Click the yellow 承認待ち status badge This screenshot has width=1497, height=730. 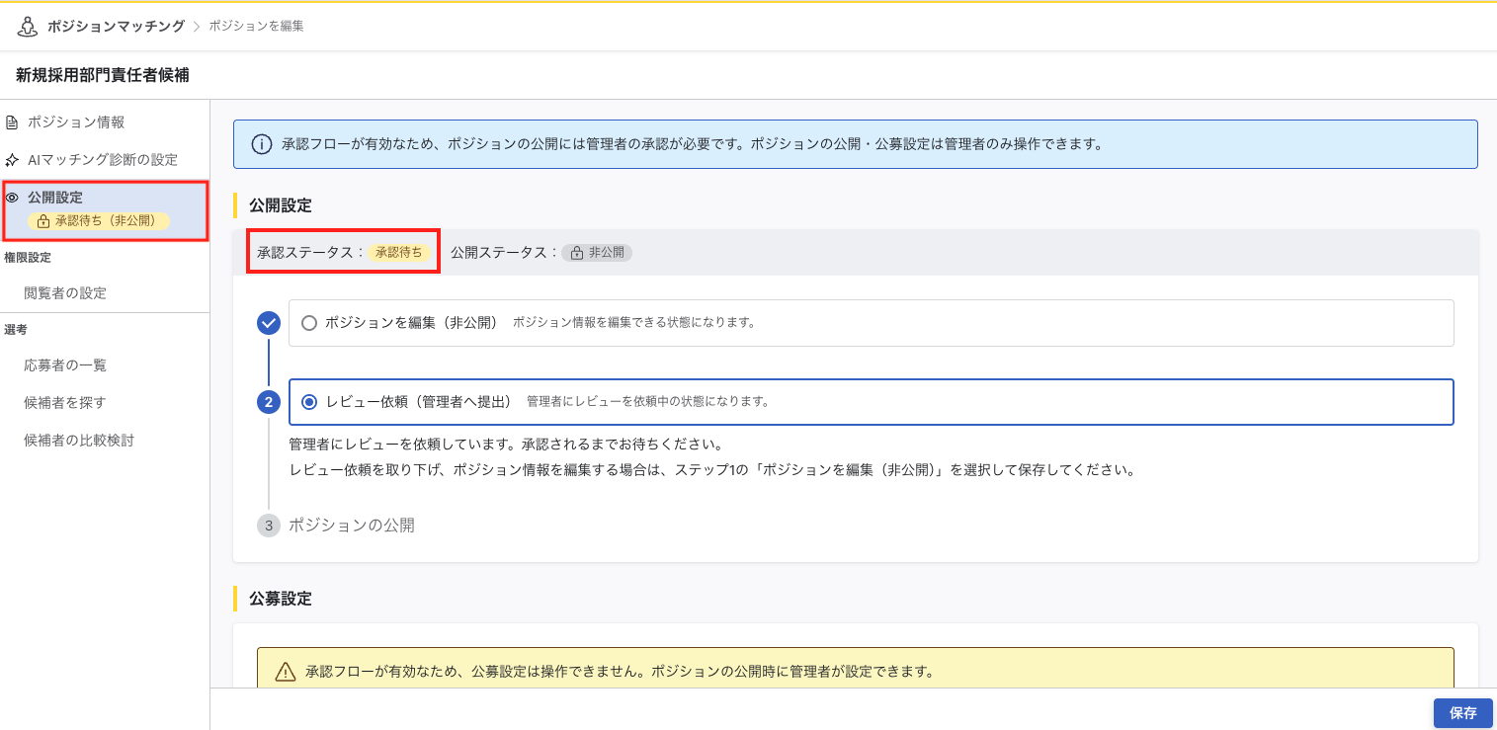click(399, 253)
